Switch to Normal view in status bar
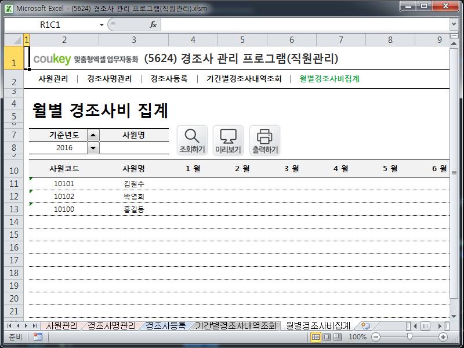The width and height of the screenshot is (464, 348). click(316, 337)
